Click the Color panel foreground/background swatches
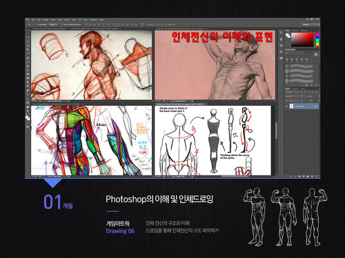 [288, 36]
